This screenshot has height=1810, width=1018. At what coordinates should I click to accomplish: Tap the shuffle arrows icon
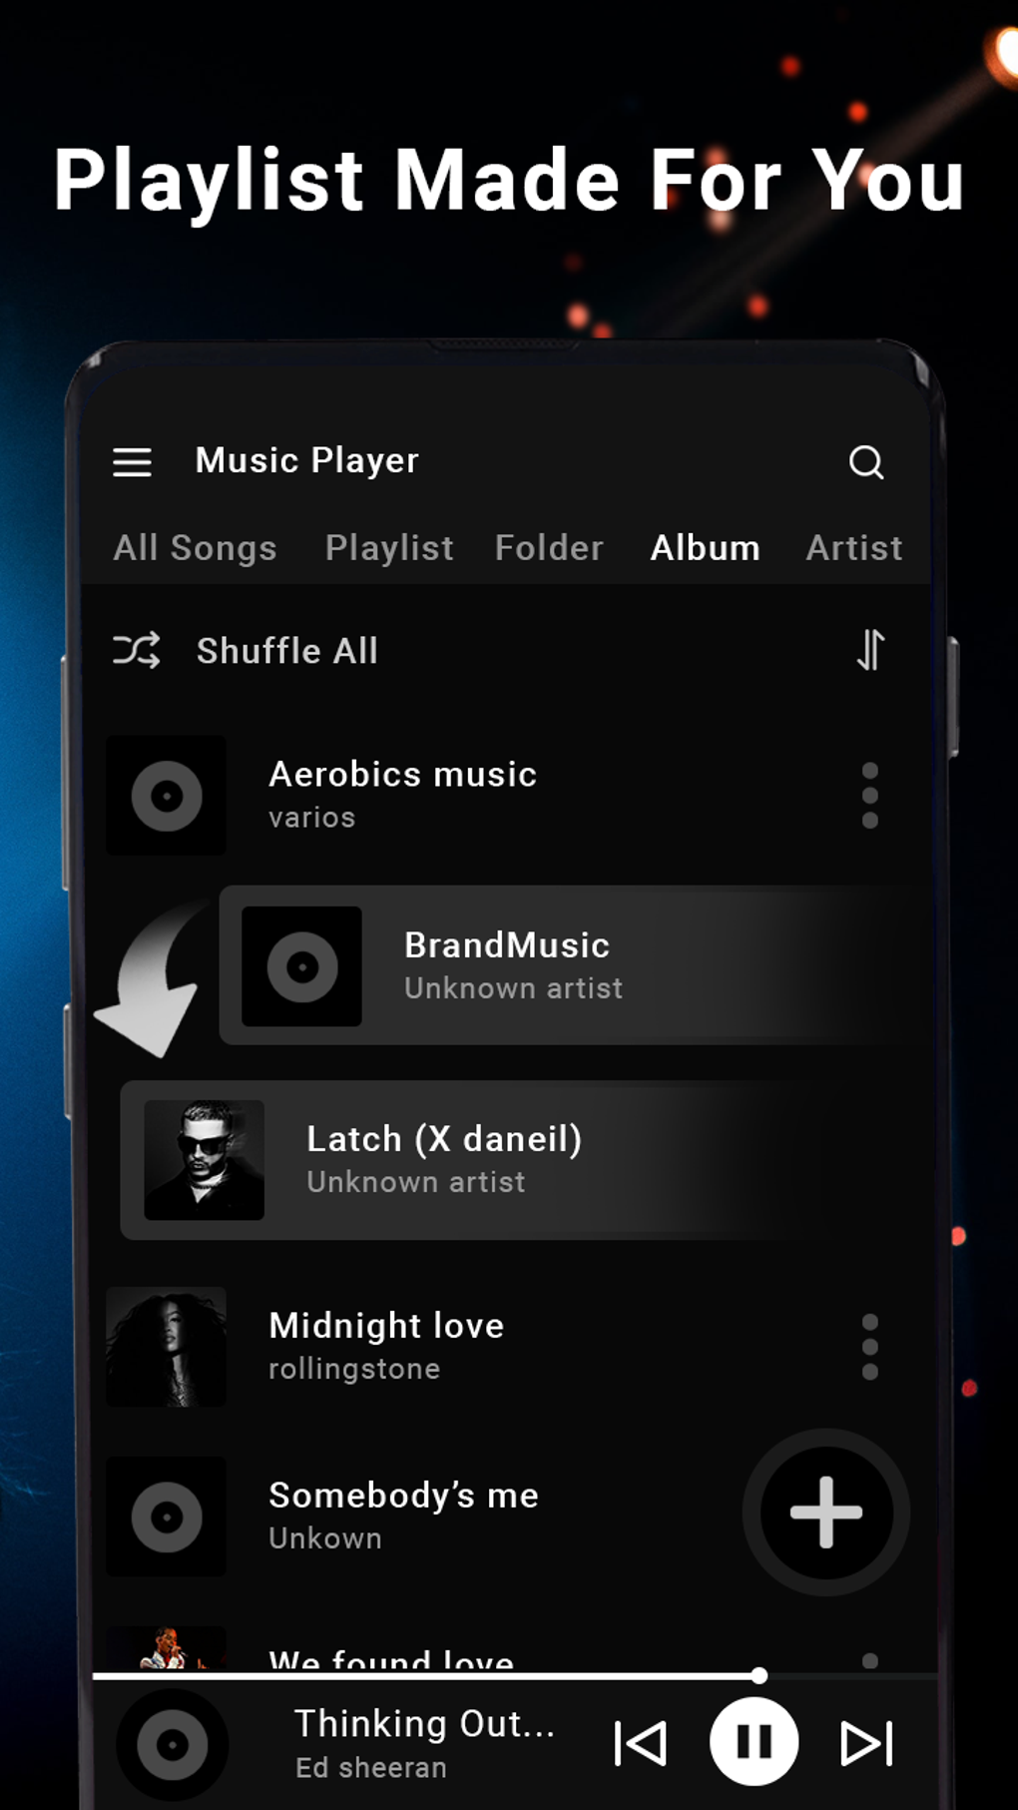[x=136, y=650]
